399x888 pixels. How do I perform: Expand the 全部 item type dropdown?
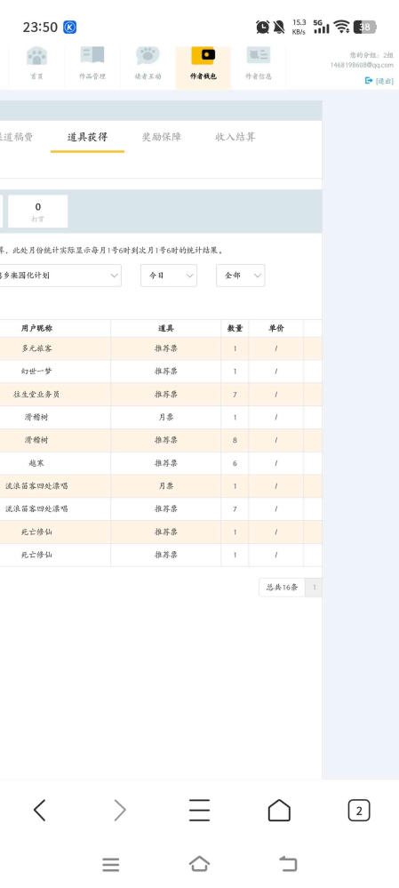(241, 276)
